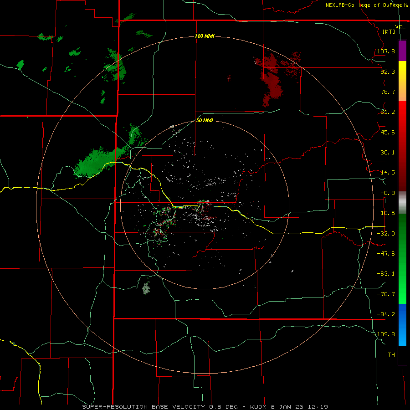Click the -16.5 velocity scale value
410x410 pixels.
pos(386,213)
